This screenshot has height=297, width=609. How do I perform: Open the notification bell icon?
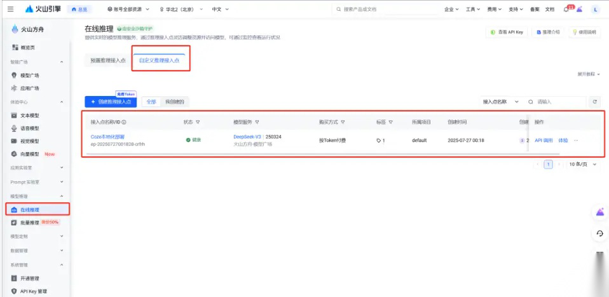tap(566, 10)
